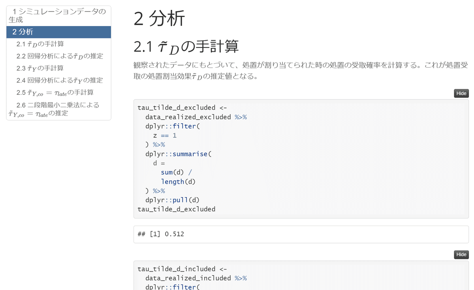This screenshot has height=290, width=474.
Task: Click code line tau_tilde_d_included <-
Action: [182, 269]
